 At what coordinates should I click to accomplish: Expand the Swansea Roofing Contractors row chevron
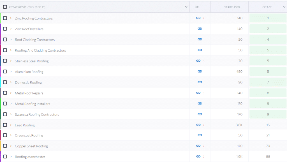(11, 114)
